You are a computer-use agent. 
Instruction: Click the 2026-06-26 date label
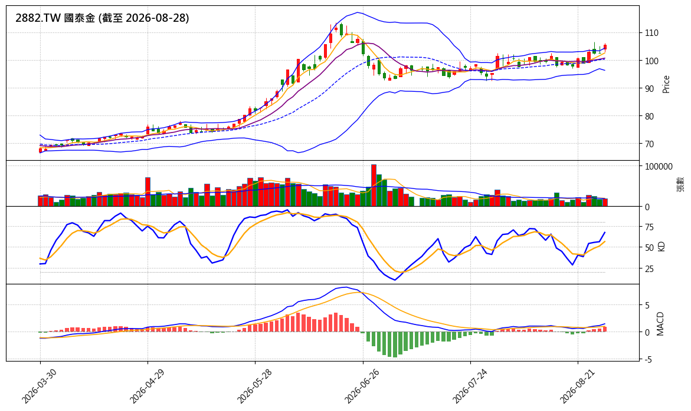361,385
